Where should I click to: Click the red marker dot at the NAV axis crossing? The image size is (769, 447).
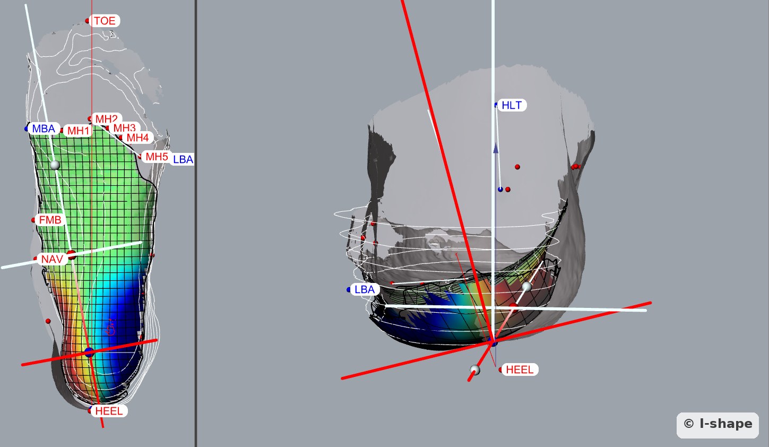point(71,255)
